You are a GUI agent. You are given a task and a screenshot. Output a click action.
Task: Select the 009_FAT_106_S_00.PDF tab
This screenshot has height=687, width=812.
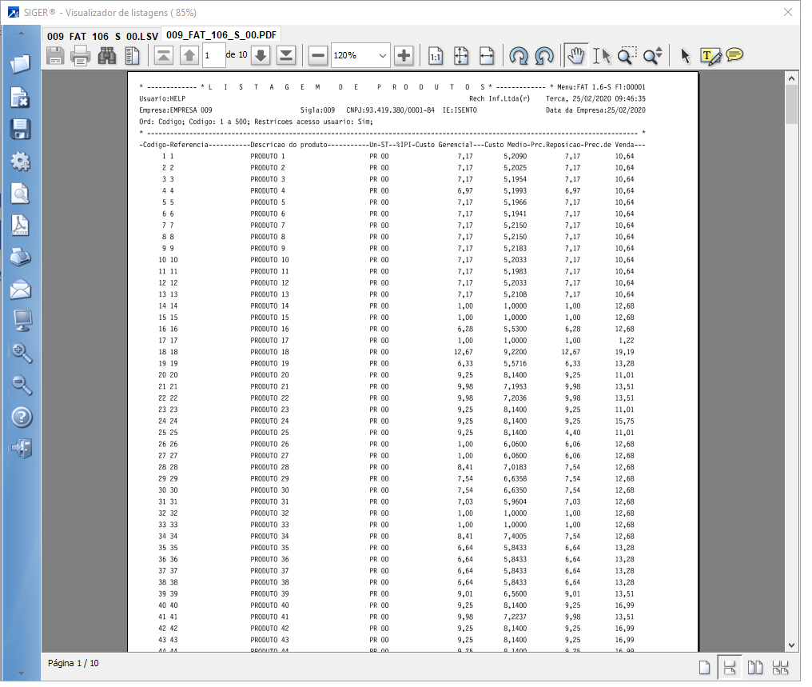pyautogui.click(x=221, y=35)
